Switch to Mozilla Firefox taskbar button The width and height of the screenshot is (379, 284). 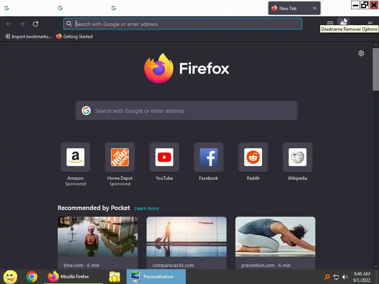(73, 277)
